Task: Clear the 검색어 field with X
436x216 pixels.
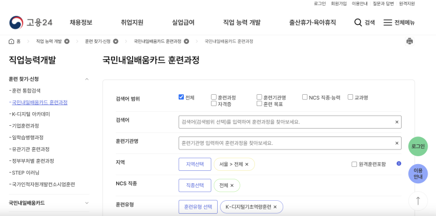Action: pyautogui.click(x=397, y=122)
